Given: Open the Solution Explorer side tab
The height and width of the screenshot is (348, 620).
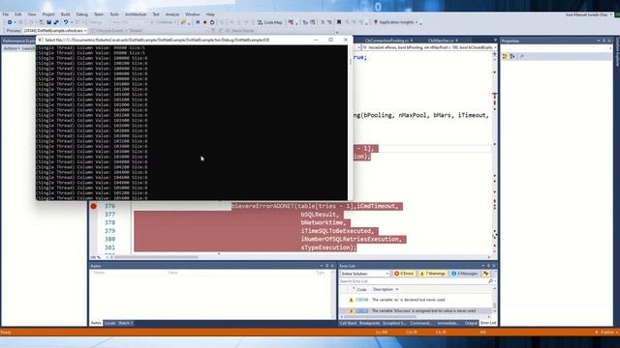Looking at the screenshot, I should tap(617, 53).
